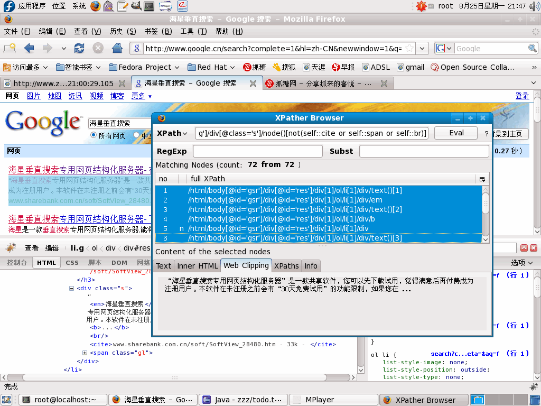Open the search engine selector dropdown
The width and height of the screenshot is (541, 406).
click(444, 48)
